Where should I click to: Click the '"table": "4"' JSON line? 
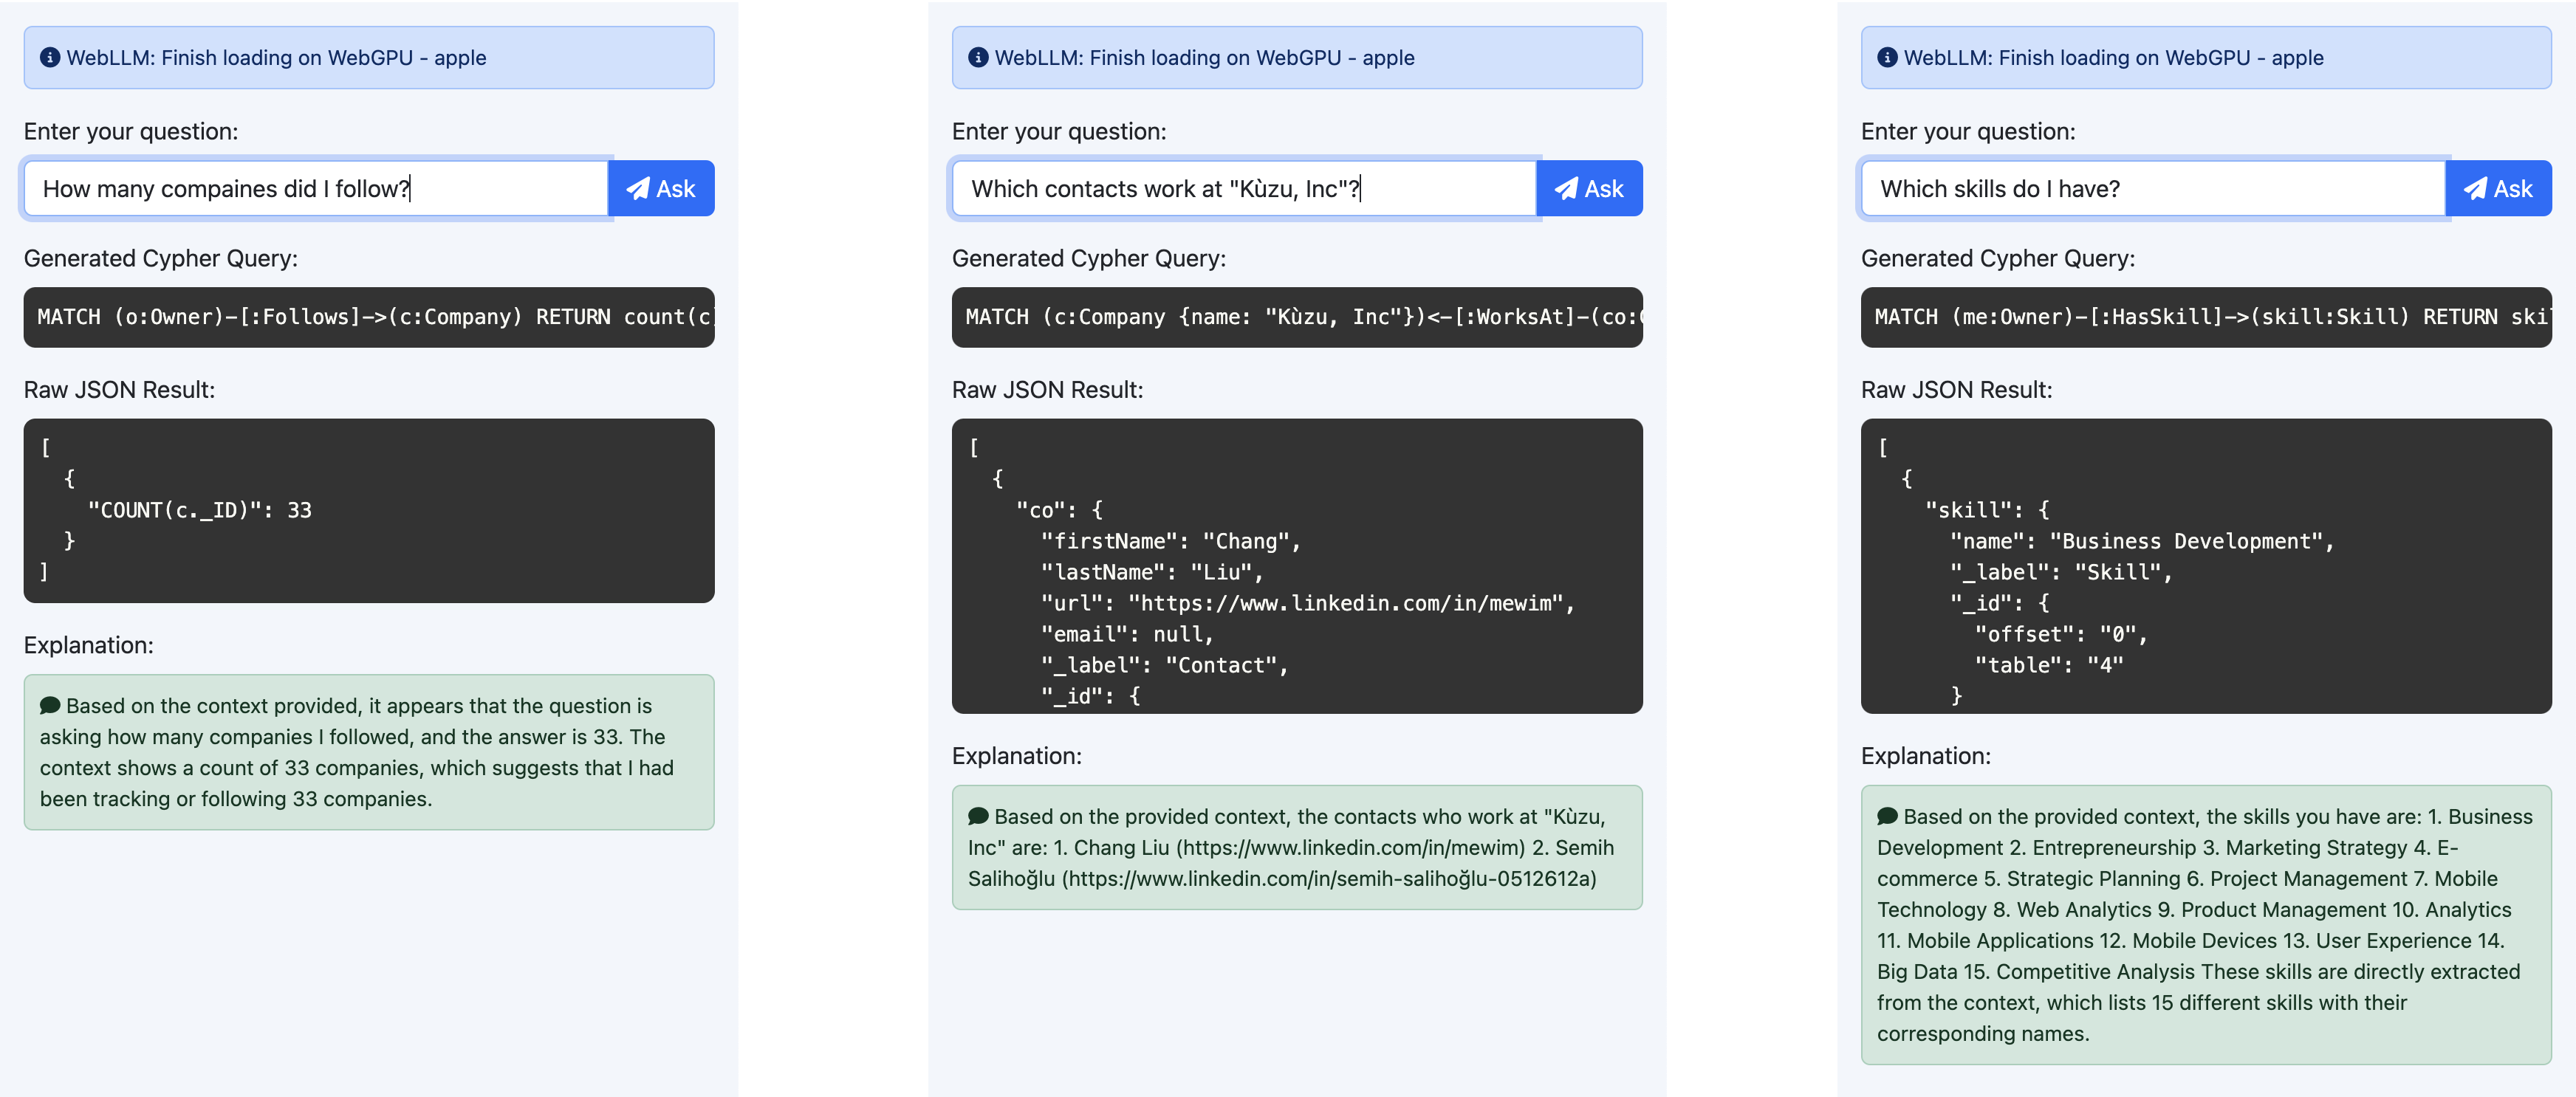[x=2048, y=665]
